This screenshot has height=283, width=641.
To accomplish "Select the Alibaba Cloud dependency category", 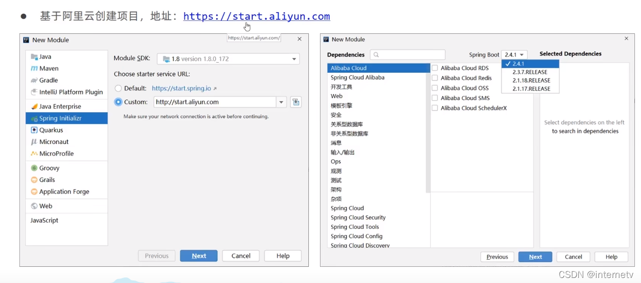I will pos(377,68).
